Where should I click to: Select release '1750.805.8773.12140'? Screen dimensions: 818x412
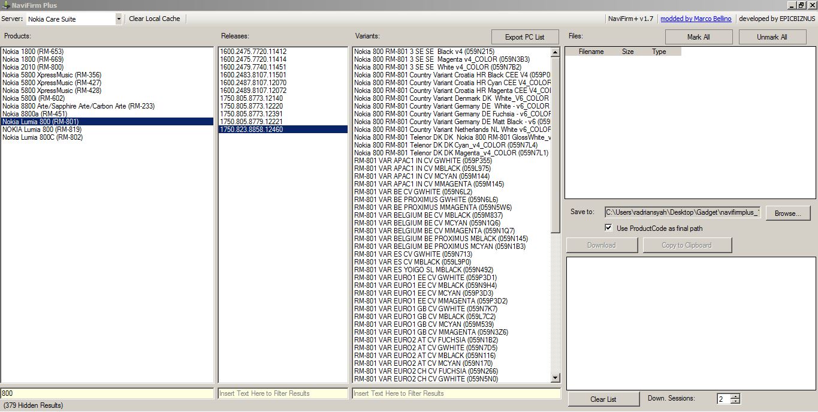tap(252, 98)
